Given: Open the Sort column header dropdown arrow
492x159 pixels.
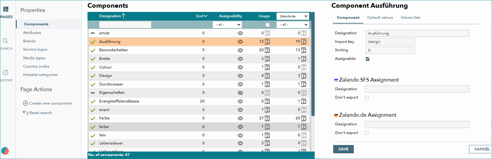Looking at the screenshot, I should tap(205, 16).
